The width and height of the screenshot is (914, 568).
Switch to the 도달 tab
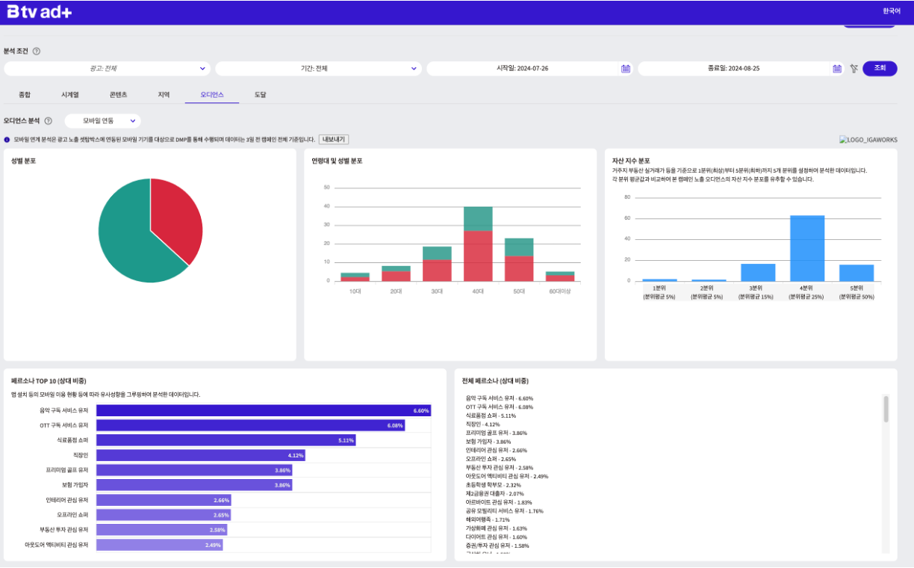pyautogui.click(x=260, y=95)
